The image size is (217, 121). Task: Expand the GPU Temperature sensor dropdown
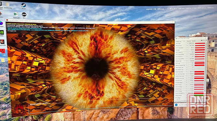click(187, 48)
